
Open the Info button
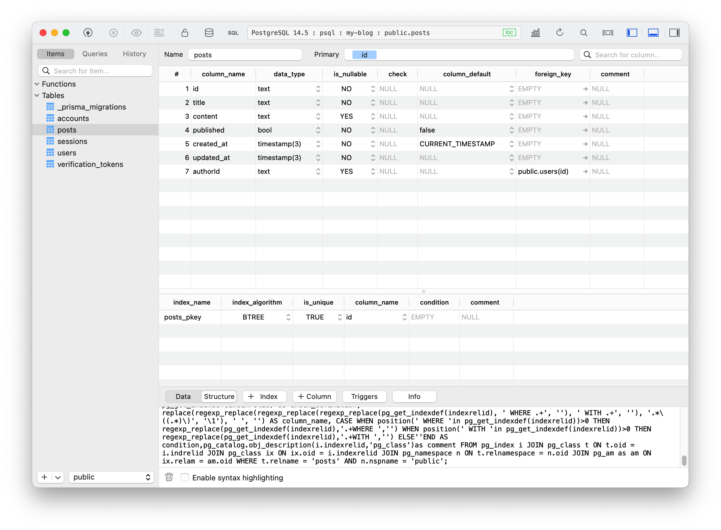(414, 397)
